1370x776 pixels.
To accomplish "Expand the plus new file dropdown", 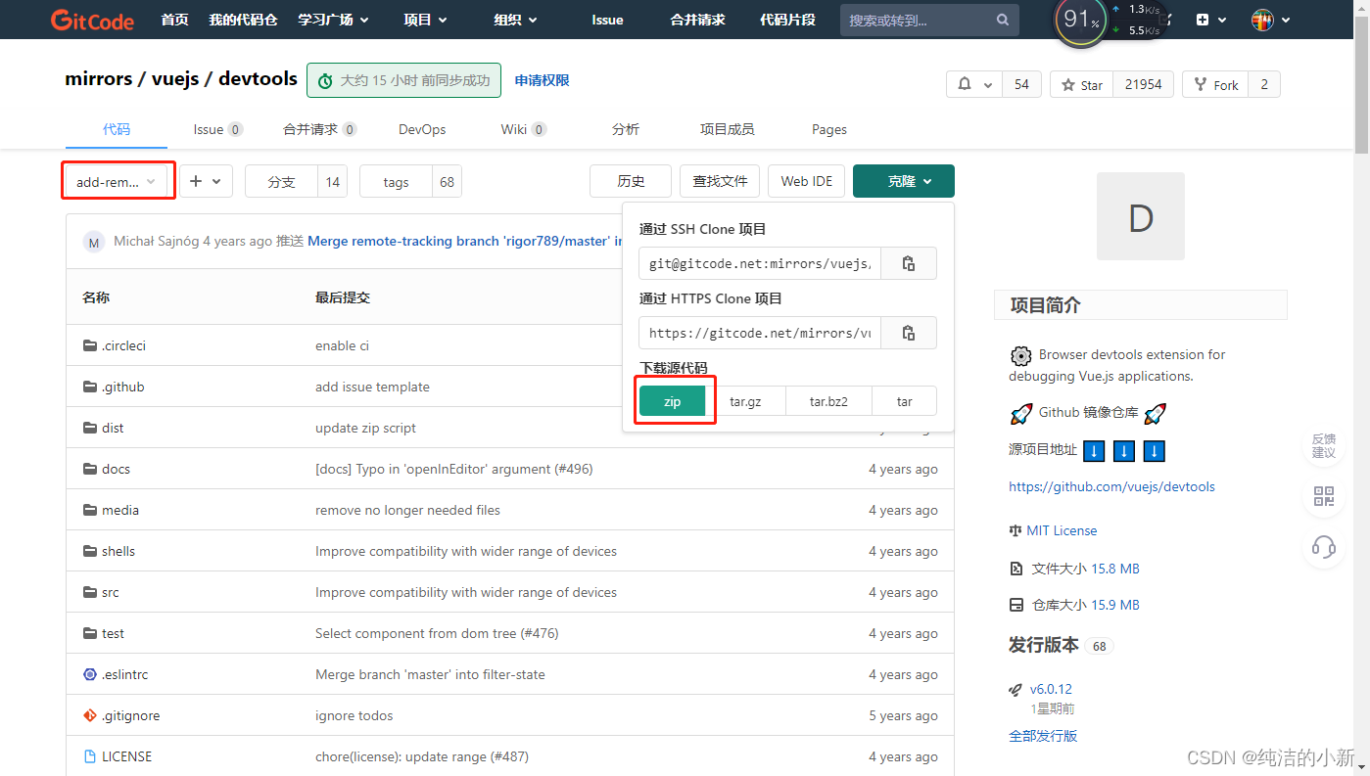I will pos(206,180).
